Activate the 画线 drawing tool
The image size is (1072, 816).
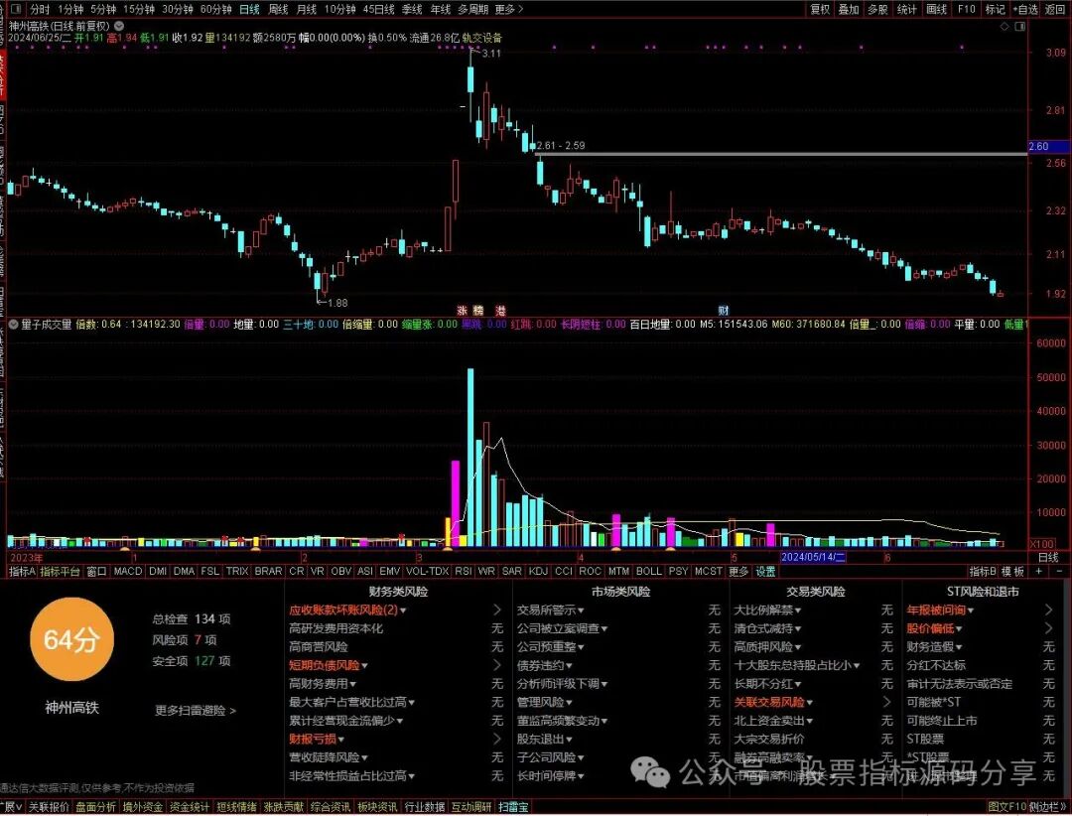[x=936, y=9]
